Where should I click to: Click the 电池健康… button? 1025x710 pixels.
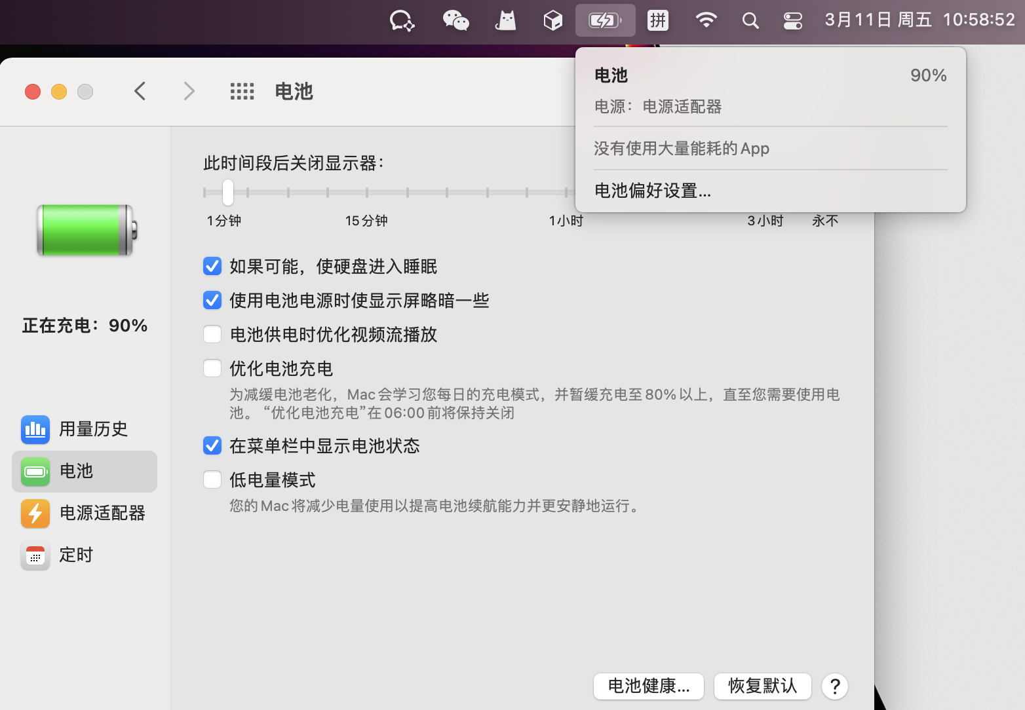[x=648, y=686]
